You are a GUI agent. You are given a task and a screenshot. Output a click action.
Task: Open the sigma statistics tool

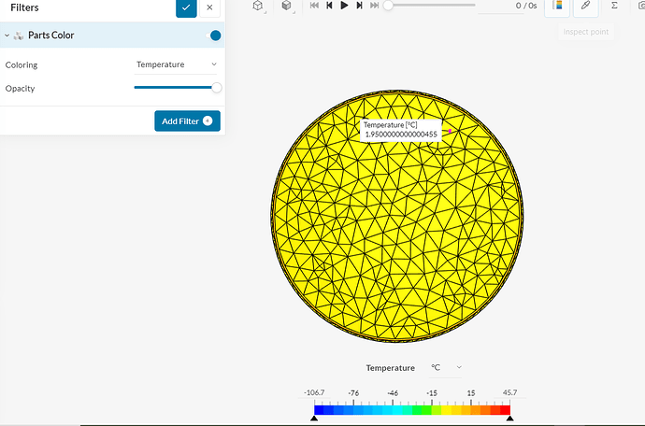(614, 6)
